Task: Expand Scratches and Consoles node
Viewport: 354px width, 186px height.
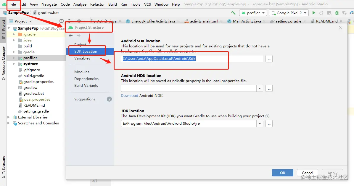Action: pos(9,123)
